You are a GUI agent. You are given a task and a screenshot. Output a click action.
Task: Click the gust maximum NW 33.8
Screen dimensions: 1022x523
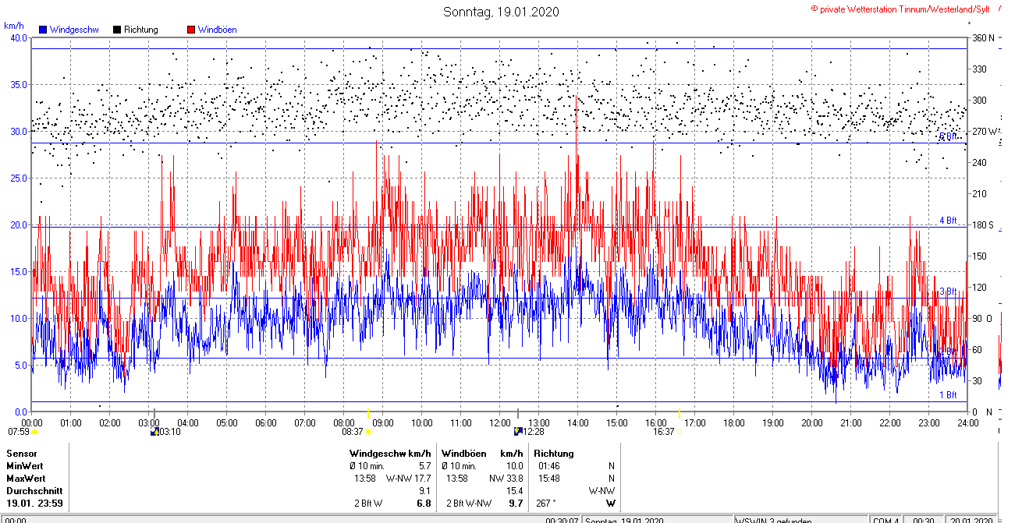(x=506, y=478)
